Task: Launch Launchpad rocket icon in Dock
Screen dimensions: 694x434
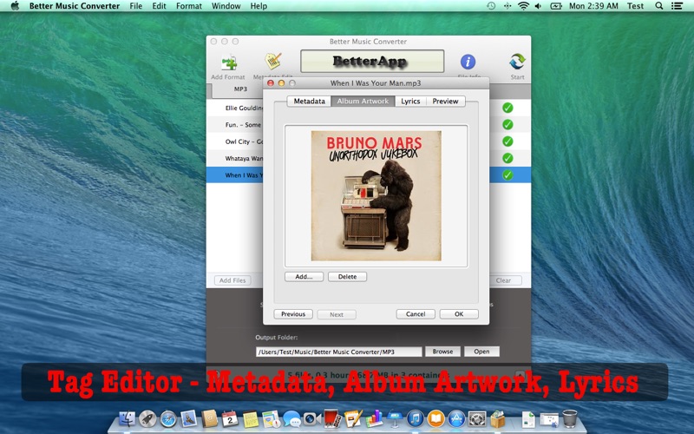Action: pyautogui.click(x=147, y=418)
